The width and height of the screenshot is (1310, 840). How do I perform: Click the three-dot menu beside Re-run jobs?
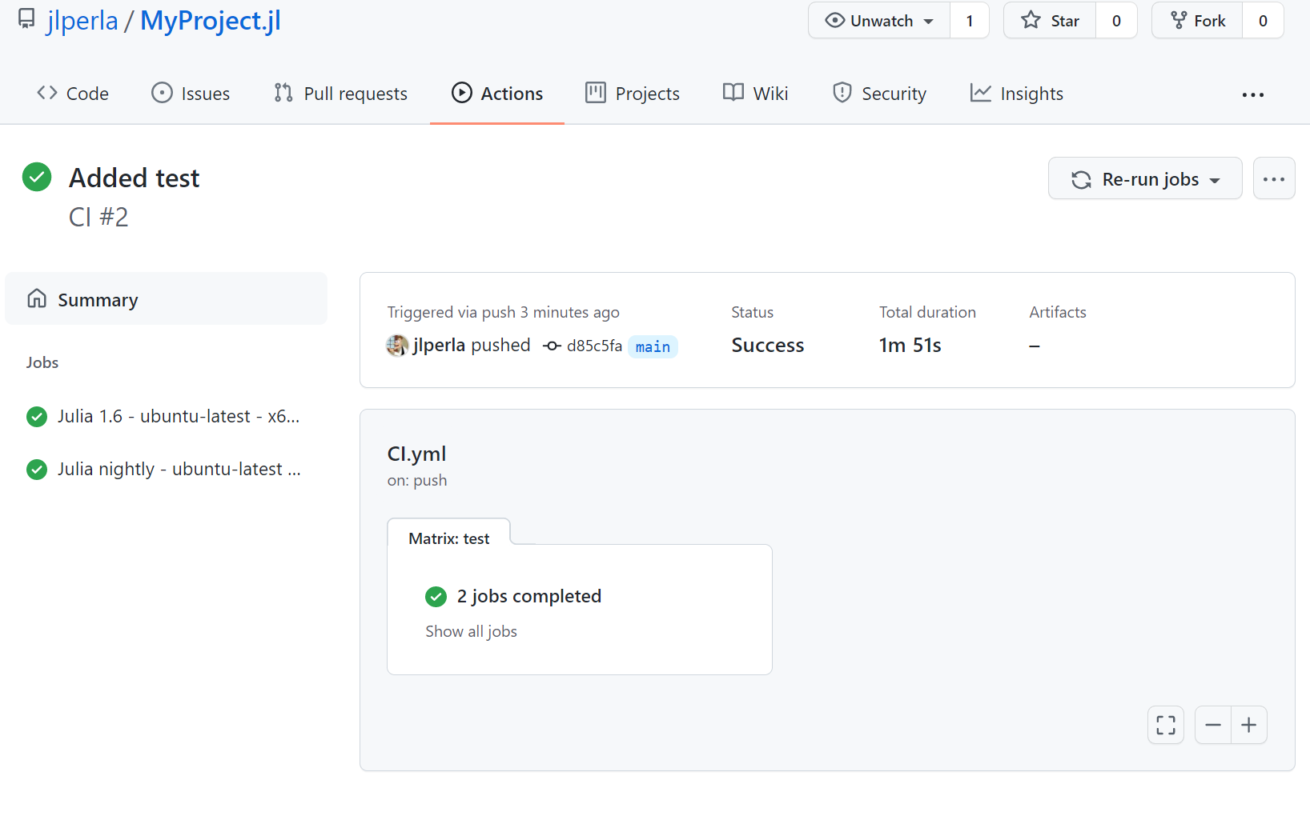pyautogui.click(x=1273, y=178)
